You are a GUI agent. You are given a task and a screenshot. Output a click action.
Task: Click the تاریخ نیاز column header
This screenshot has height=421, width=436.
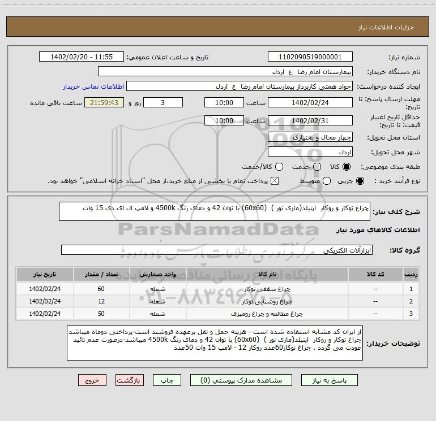45,274
